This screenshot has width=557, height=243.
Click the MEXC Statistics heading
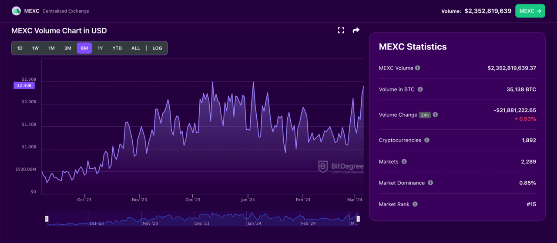click(413, 47)
